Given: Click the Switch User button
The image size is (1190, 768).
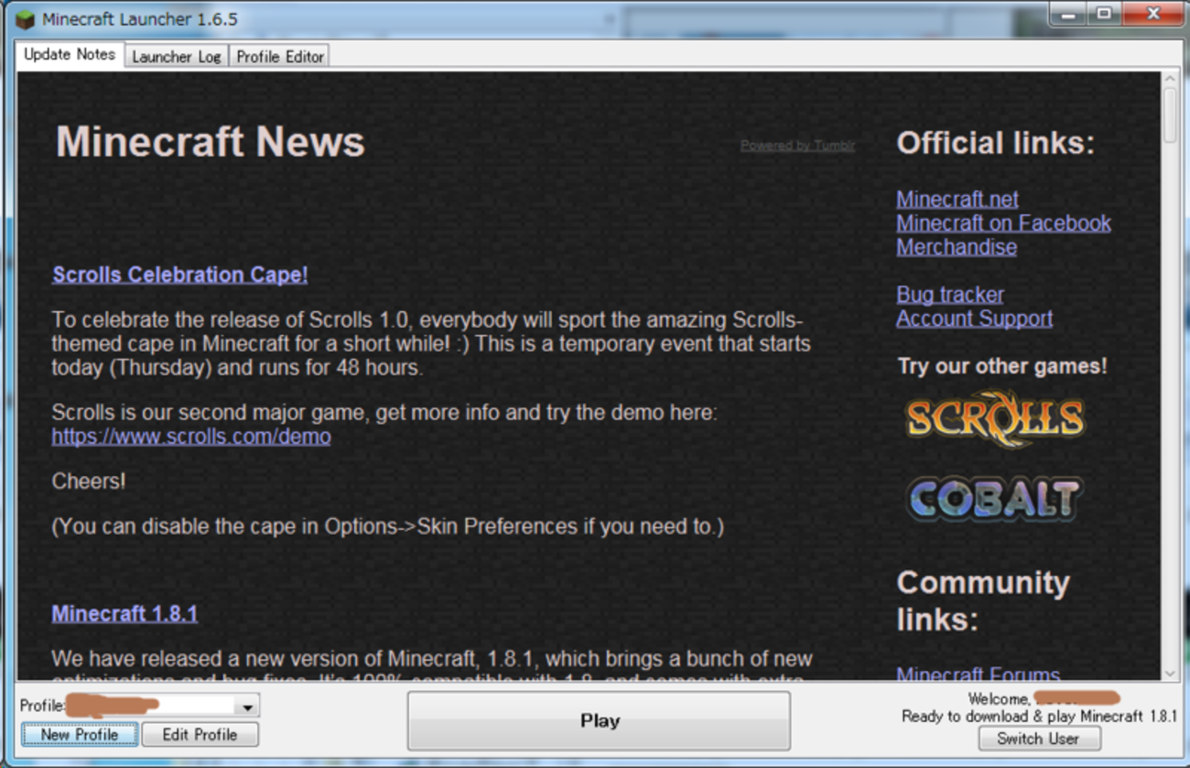Looking at the screenshot, I should (1038, 738).
